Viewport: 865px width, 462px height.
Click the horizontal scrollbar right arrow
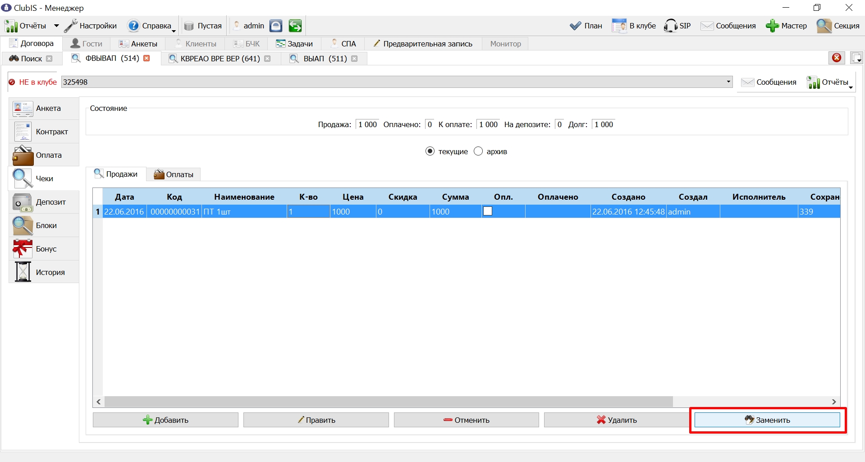pos(834,402)
